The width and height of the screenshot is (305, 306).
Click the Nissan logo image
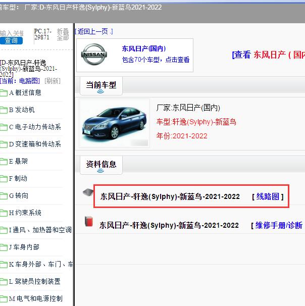pos(94,54)
